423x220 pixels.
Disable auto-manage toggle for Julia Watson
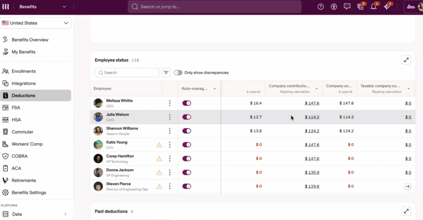(x=187, y=117)
